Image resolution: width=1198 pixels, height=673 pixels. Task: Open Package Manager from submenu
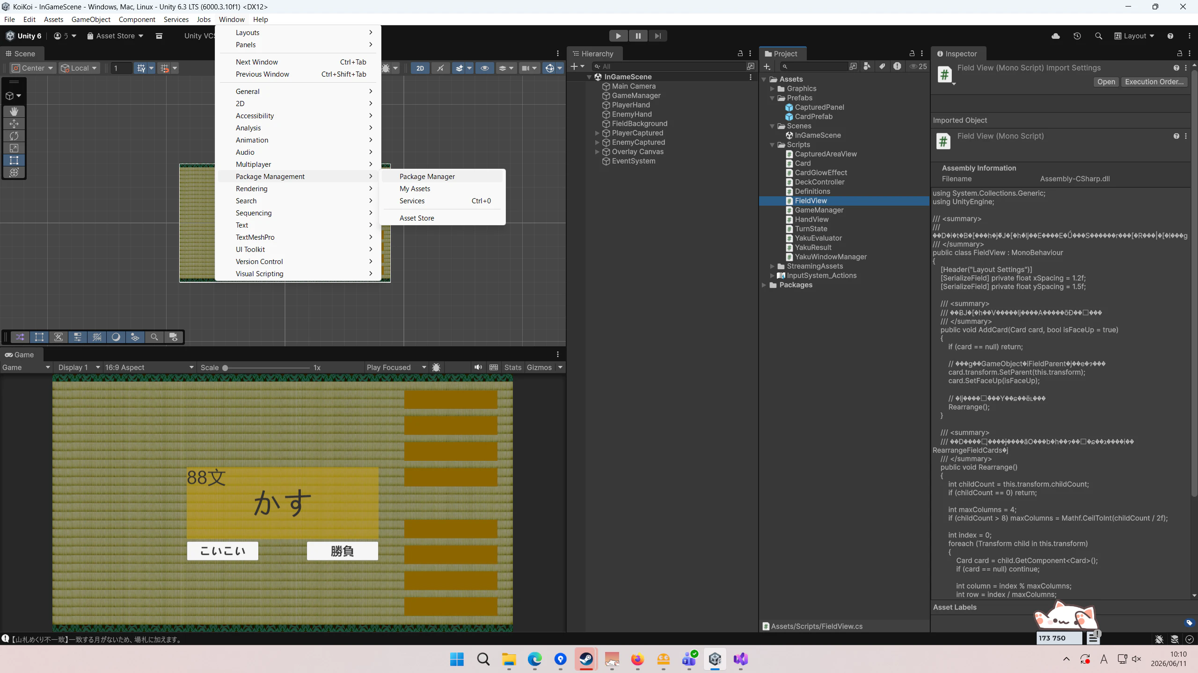tap(443, 176)
